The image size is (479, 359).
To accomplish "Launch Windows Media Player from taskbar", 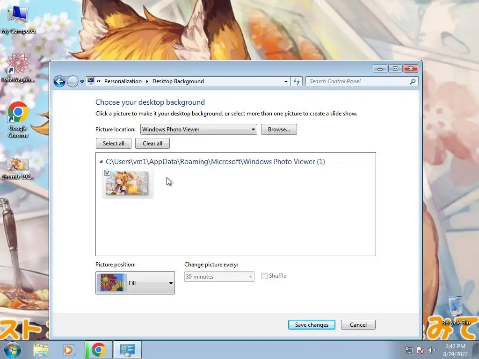I will pyautogui.click(x=69, y=350).
